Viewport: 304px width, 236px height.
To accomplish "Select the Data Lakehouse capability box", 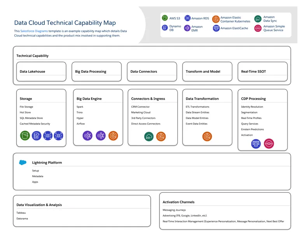I will tap(44, 72).
